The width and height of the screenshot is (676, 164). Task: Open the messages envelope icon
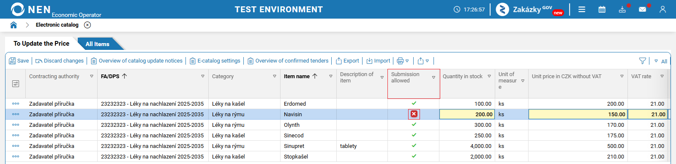coord(643,9)
